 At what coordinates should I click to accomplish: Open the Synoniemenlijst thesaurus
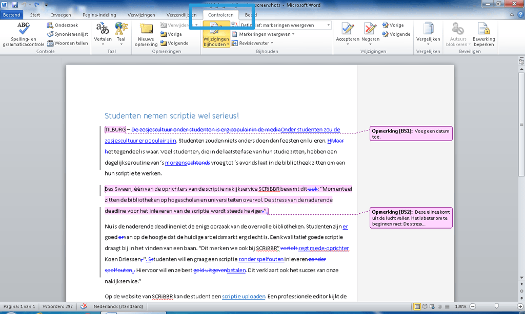tap(67, 34)
